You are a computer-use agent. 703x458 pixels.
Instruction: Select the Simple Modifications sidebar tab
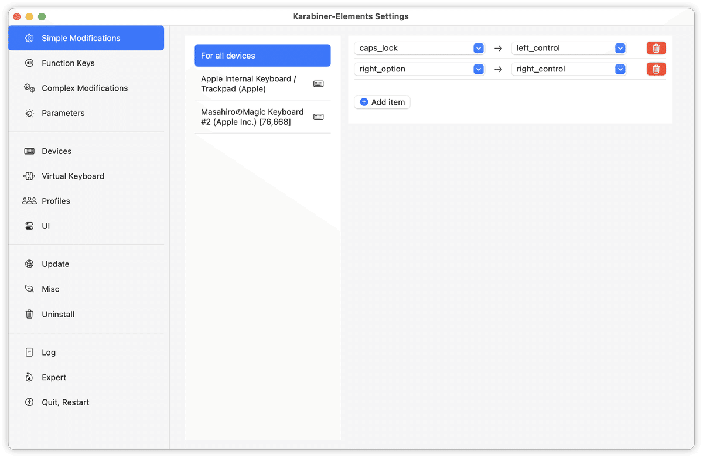point(86,38)
